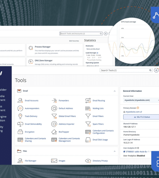This screenshot has width=159, height=178.
Task: Open the Email Deliverability mailbox icon
Action: [x=20, y=124]
